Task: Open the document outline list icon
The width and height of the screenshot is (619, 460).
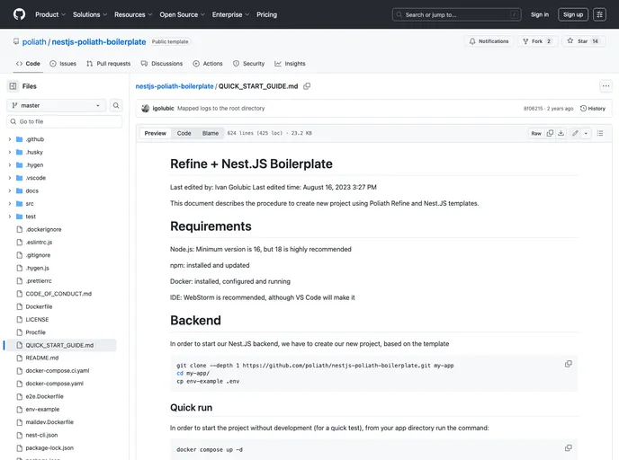Action: point(600,133)
